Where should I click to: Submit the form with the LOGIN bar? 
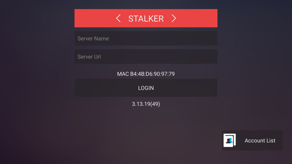(x=146, y=88)
